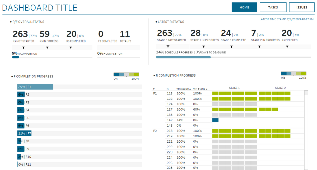
Task: Click the %R Stage 1 column header
Action: click(184, 89)
